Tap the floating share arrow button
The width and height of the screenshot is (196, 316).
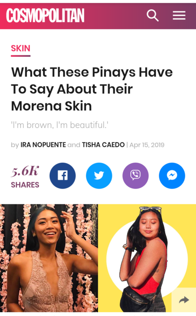184,300
